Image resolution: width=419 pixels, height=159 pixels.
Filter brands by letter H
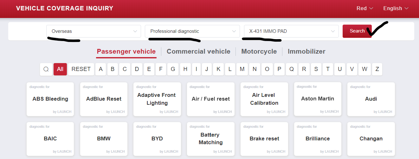(x=185, y=69)
